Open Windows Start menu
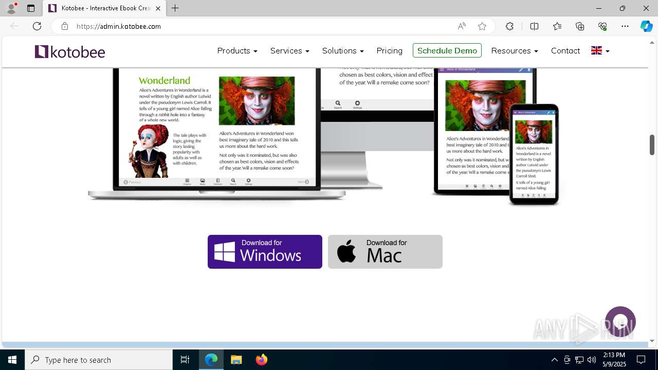The height and width of the screenshot is (370, 658). click(12, 360)
